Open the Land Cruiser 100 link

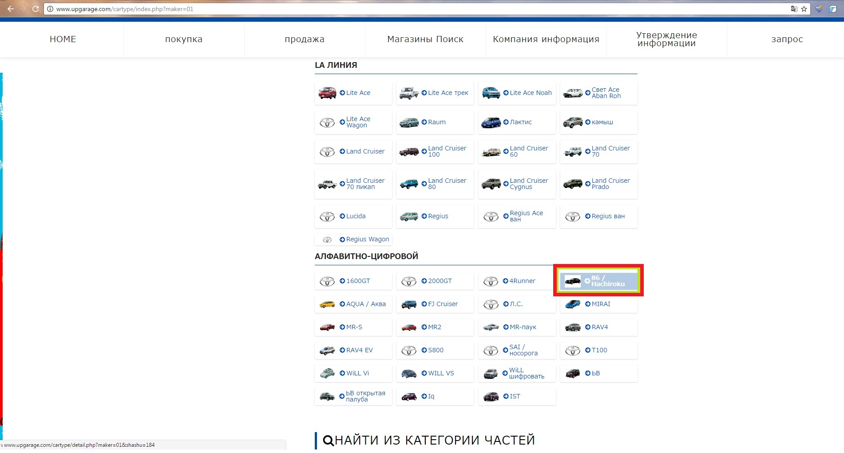(x=447, y=151)
